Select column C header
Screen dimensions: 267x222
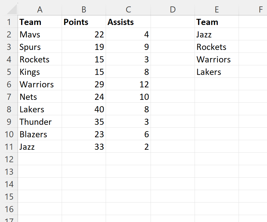pyautogui.click(x=128, y=9)
